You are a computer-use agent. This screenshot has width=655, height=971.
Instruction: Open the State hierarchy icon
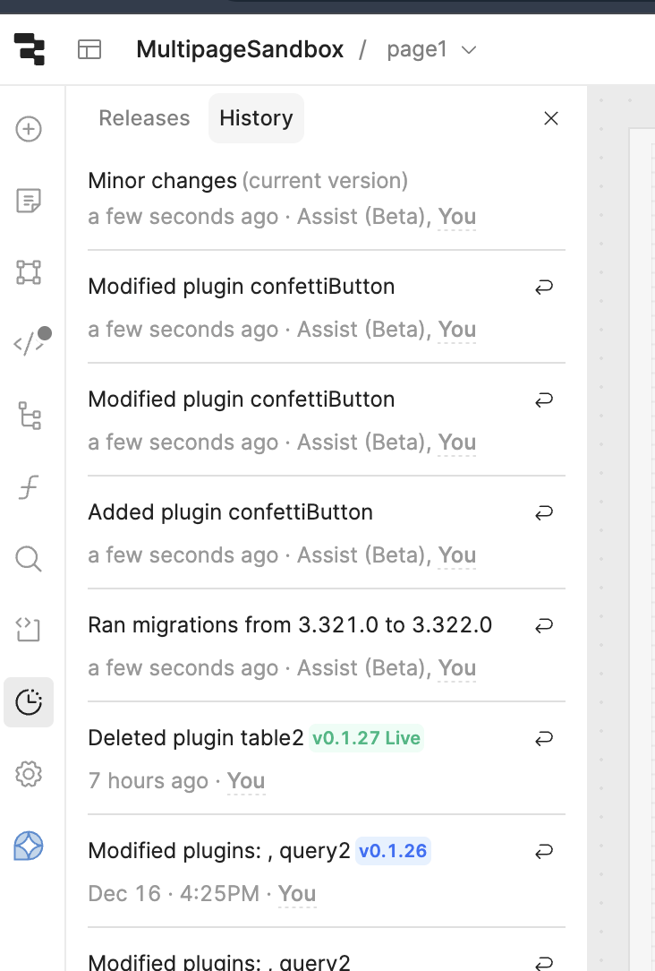(x=29, y=416)
